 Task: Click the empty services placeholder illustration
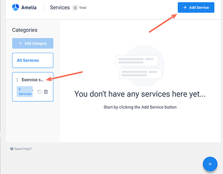click(x=140, y=66)
